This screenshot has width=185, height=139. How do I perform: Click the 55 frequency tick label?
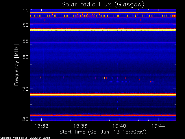(x=25, y=41)
